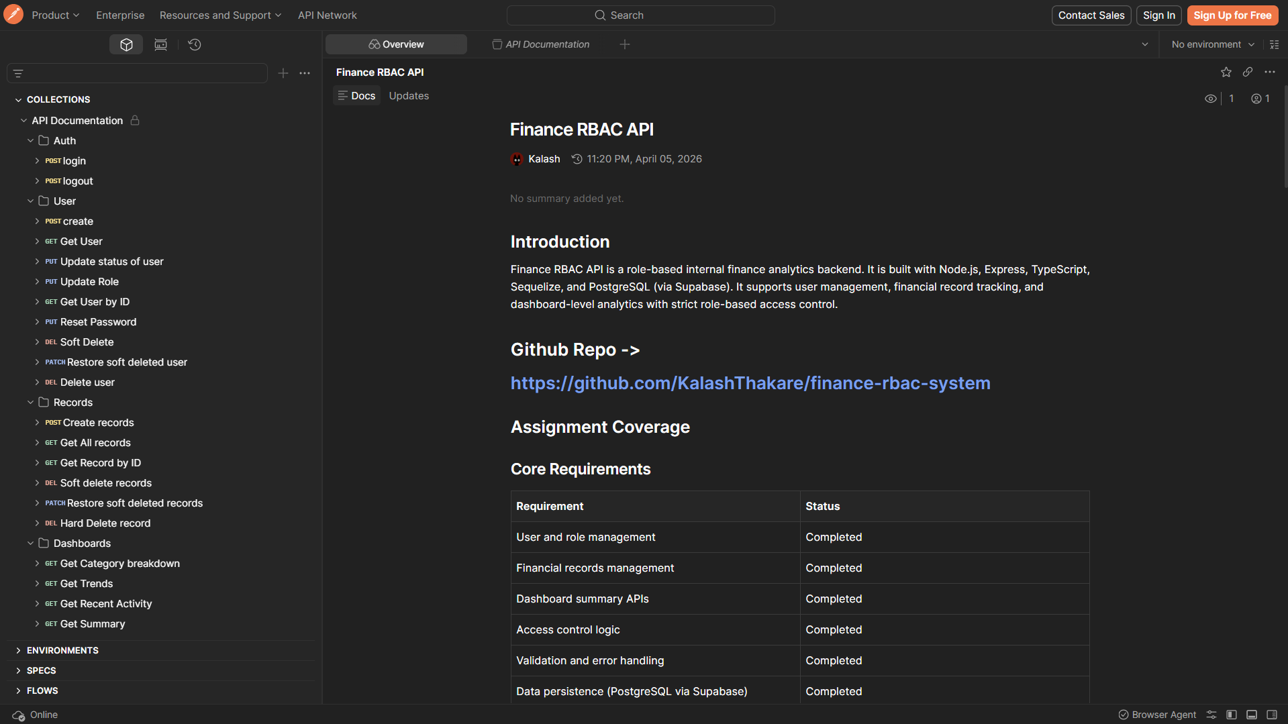Open status bar settings sliders icon
Image resolution: width=1288 pixels, height=724 pixels.
pos(1211,715)
